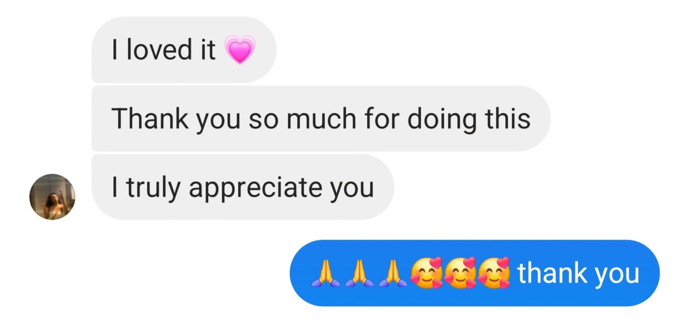Click the third praying hands emoji
This screenshot has width=673, height=320.
click(393, 273)
